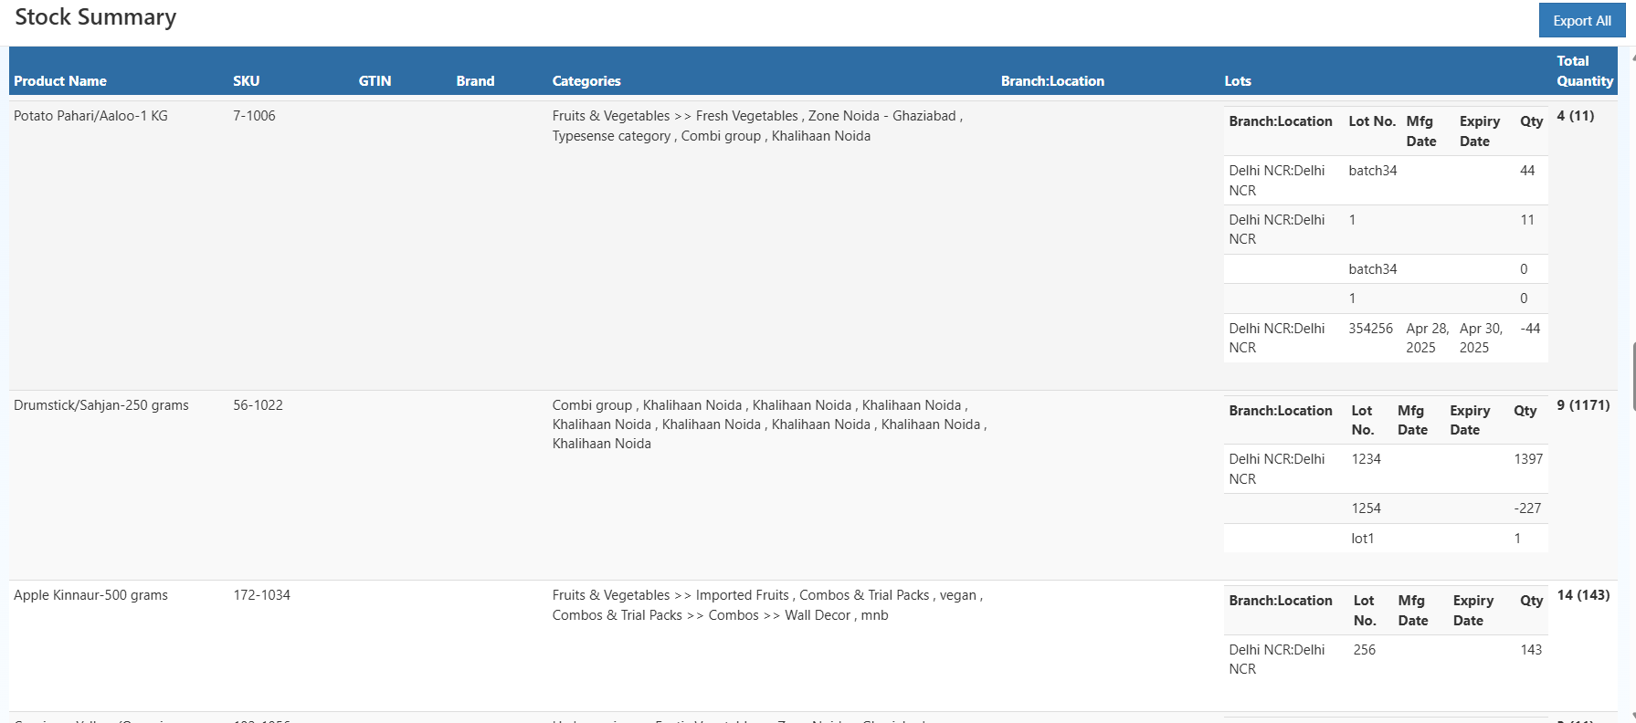The height and width of the screenshot is (723, 1636).
Task: Click SKU value 172-1034
Action: click(261, 595)
